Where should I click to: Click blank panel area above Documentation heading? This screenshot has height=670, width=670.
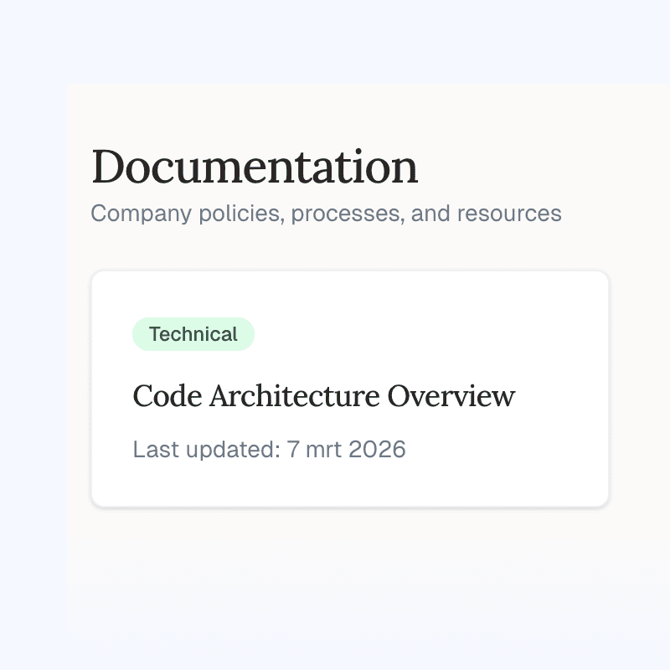coord(335,111)
